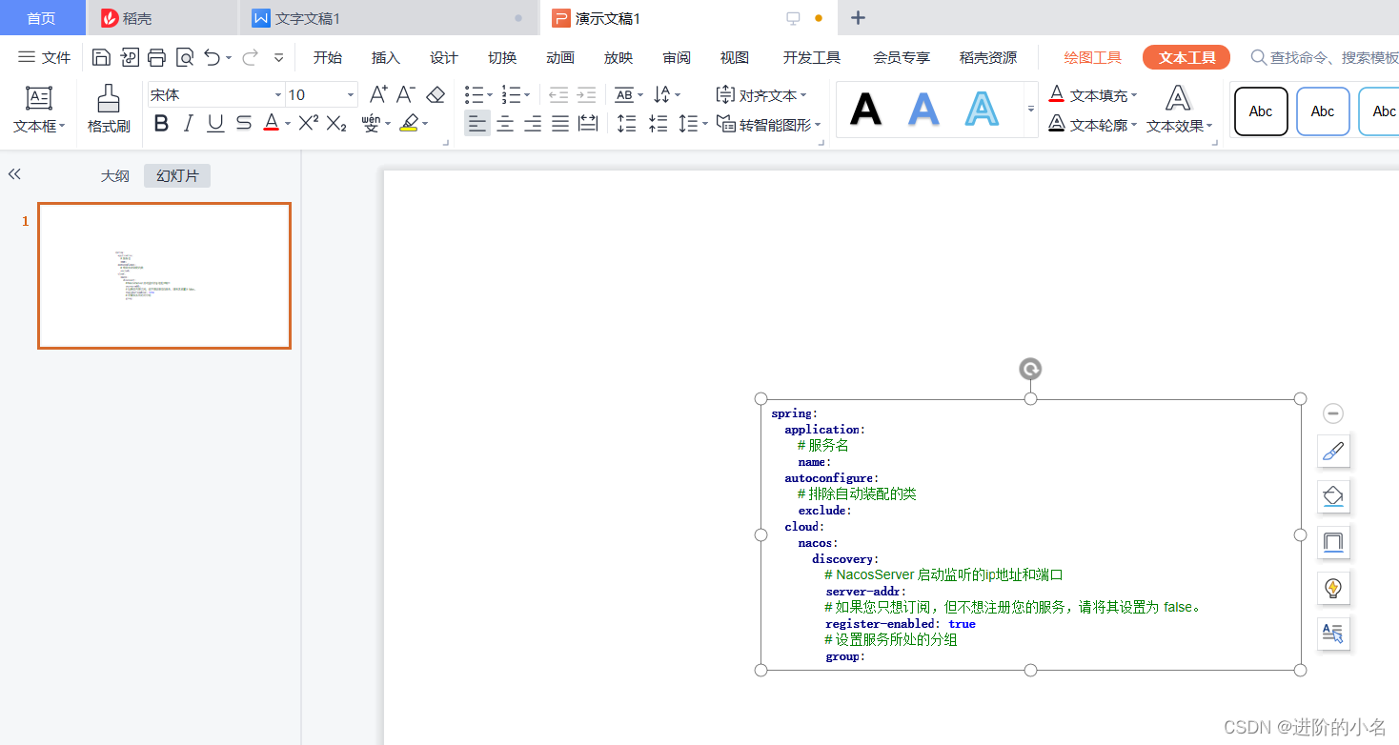
Task: Collapse the slide panel with double chevron
Action: point(14,174)
